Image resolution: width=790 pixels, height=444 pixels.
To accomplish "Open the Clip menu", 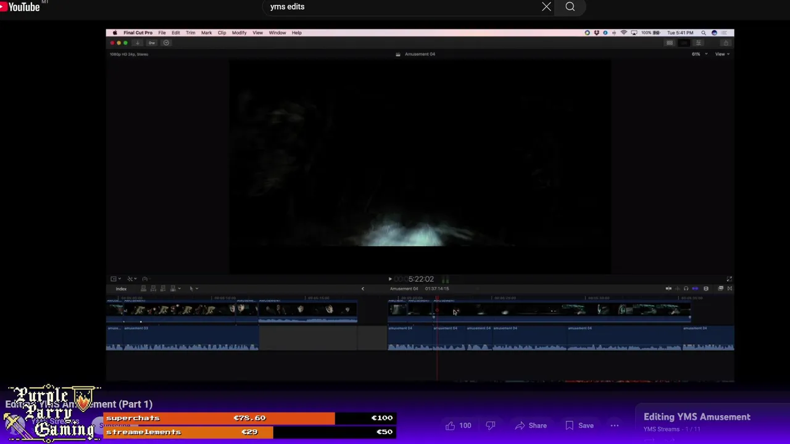I will (222, 33).
